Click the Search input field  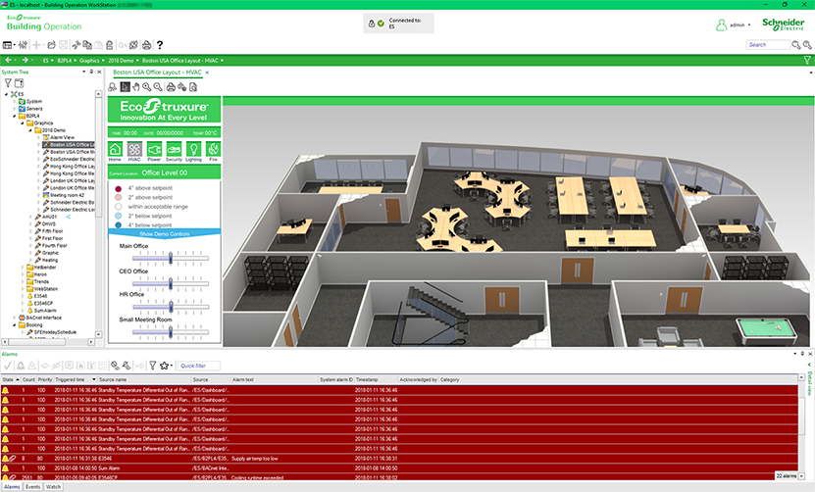768,45
